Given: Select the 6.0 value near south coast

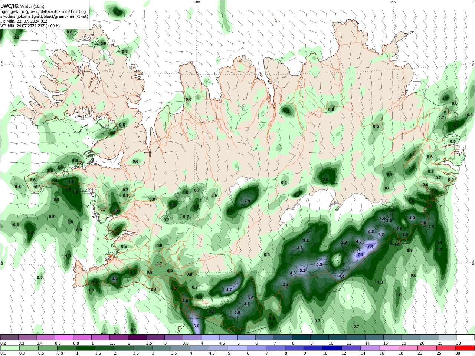Looking at the screenshot, I should point(196,326).
